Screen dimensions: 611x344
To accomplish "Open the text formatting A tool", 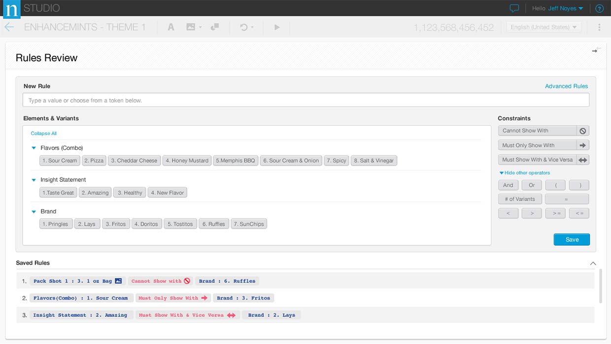I will [171, 27].
